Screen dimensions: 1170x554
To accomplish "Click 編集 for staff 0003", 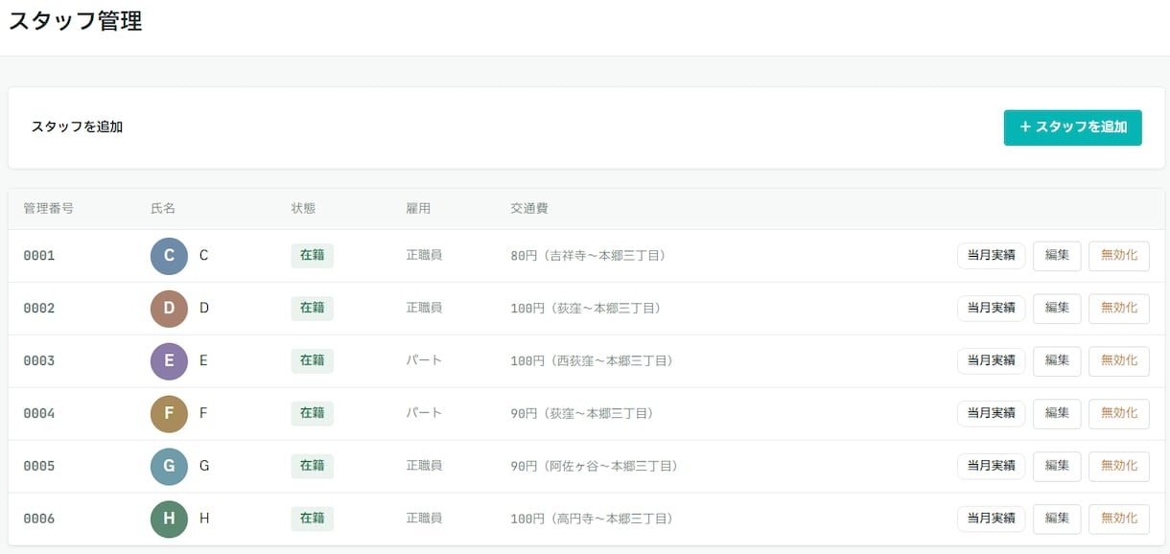I will 1057,361.
